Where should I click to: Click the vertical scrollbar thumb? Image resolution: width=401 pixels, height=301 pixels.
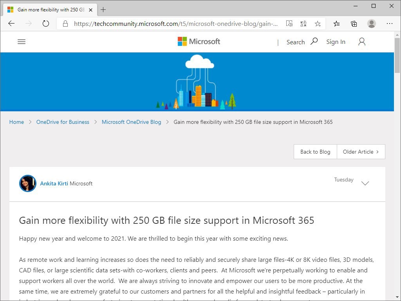coord(397,55)
